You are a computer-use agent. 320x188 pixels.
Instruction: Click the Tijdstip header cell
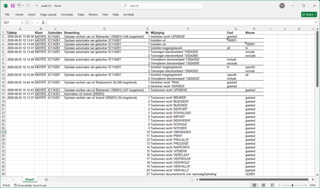(20, 33)
